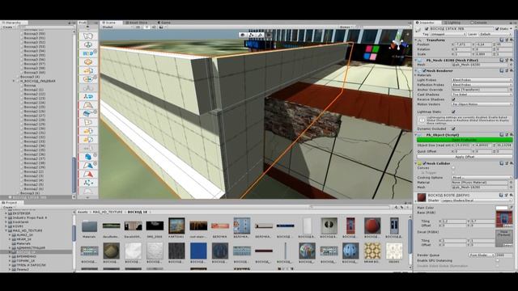Open Motion Vectors dropdown
518x291 pixels.
click(x=482, y=104)
